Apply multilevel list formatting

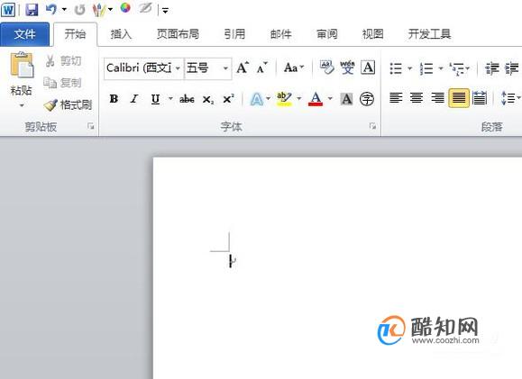457,68
